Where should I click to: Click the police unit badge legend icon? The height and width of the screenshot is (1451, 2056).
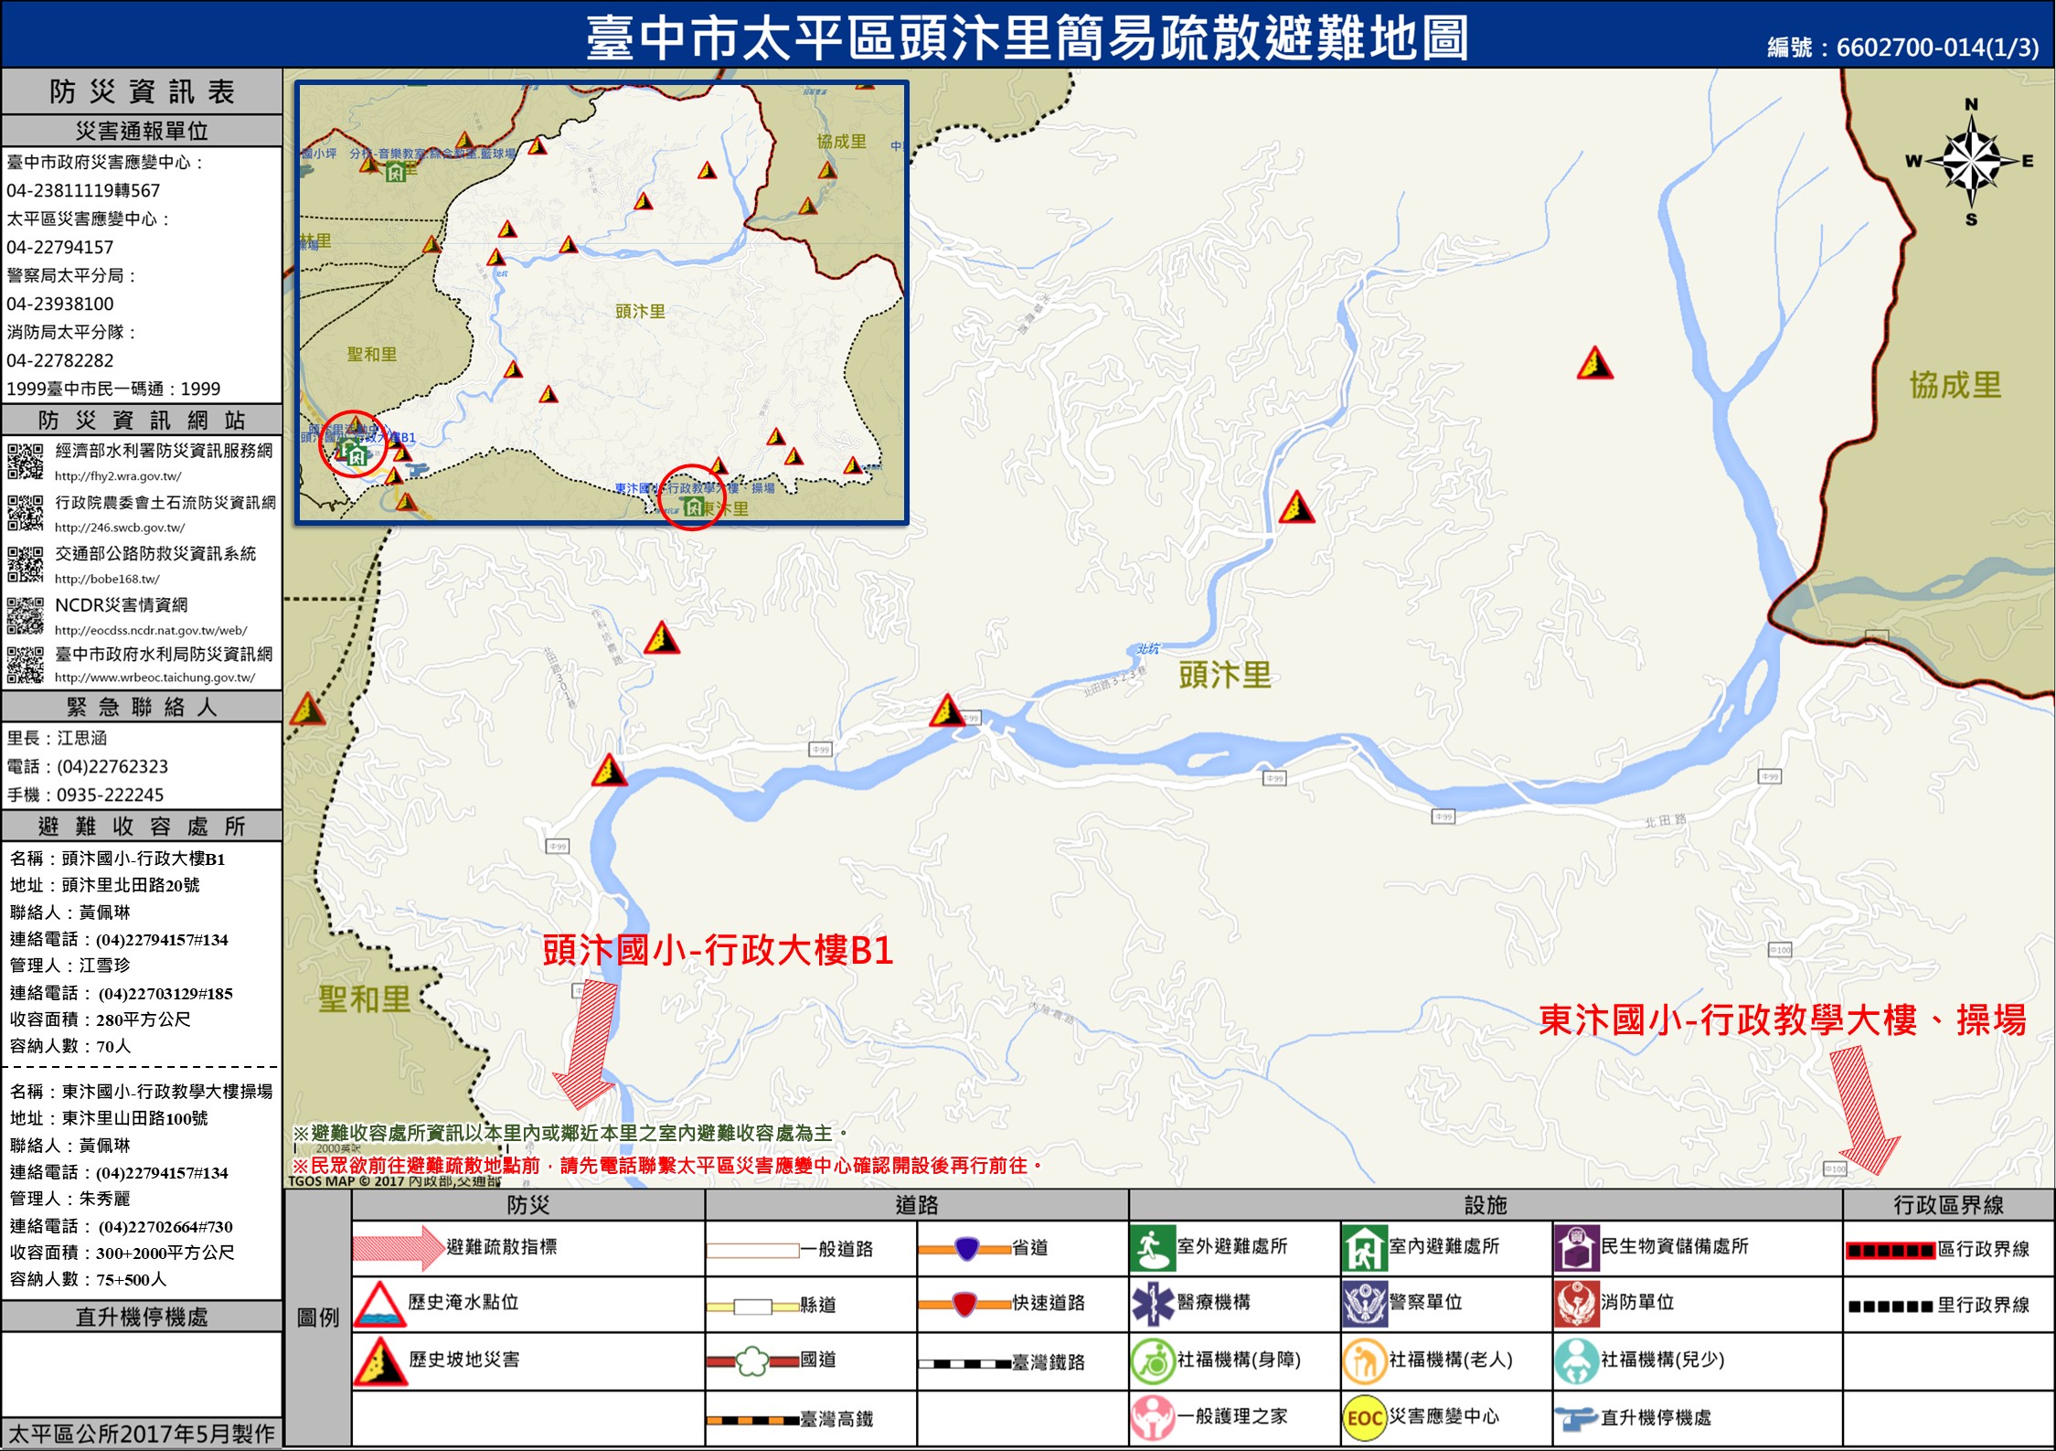click(x=1364, y=1304)
